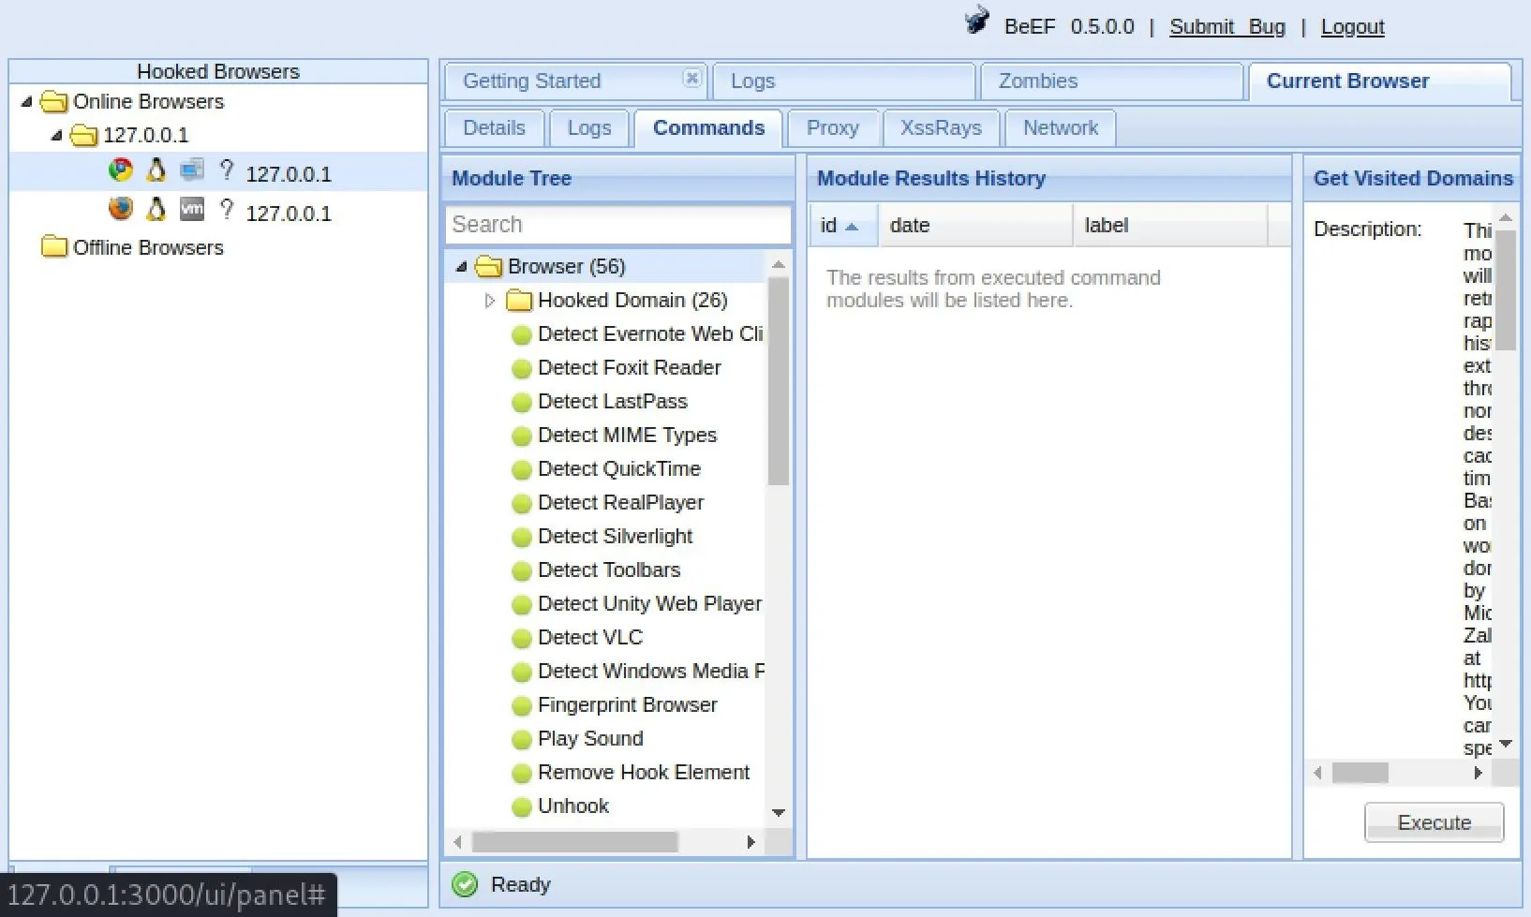The image size is (1531, 917).
Task: Click the Linux penguin icon in Chrome row
Action: tap(156, 170)
